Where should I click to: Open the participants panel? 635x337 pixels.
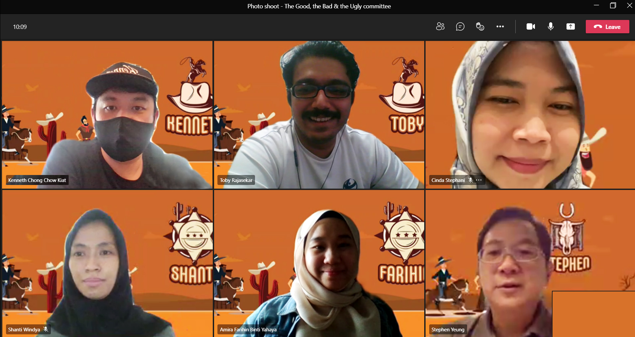click(x=440, y=27)
